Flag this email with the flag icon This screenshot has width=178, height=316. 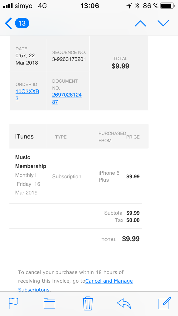13,303
